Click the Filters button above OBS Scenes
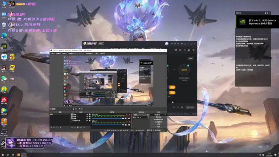The height and width of the screenshot is (157, 279). click(81, 109)
